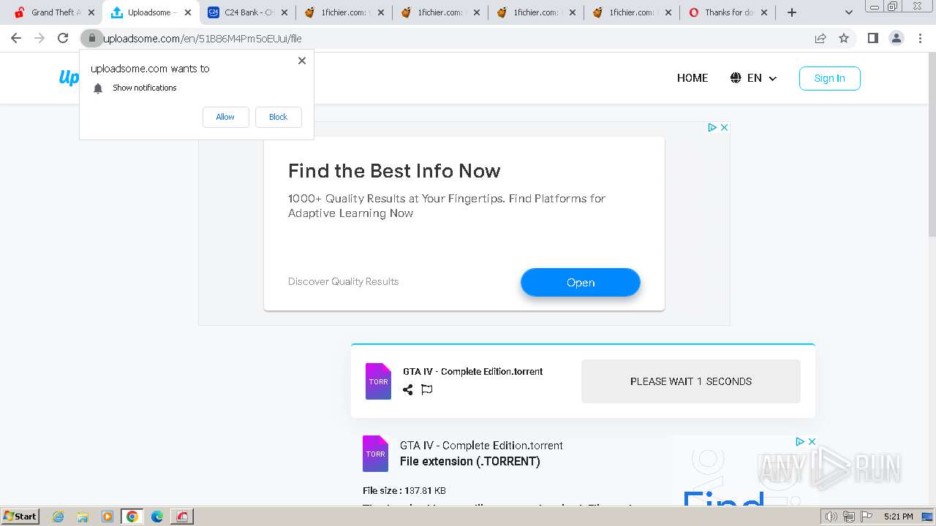Click the address bar URL field
The height and width of the screenshot is (526, 936).
tap(453, 38)
